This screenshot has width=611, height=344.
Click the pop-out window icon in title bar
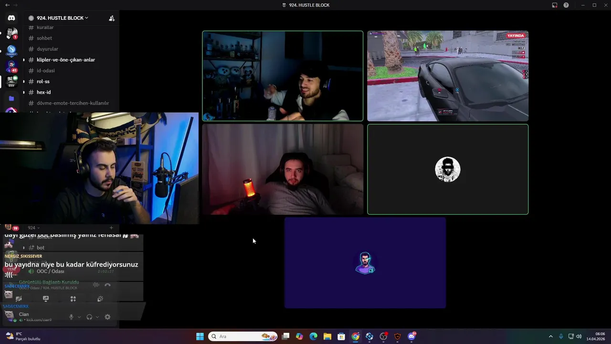555,5
